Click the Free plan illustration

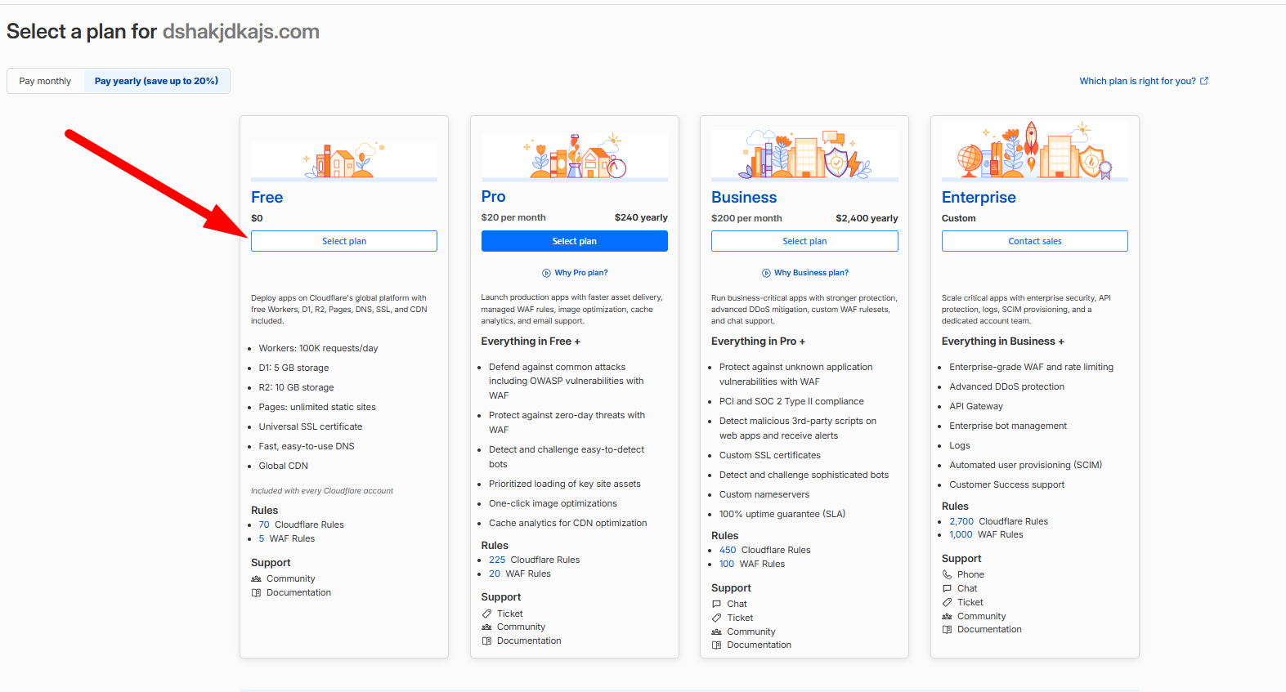[344, 160]
